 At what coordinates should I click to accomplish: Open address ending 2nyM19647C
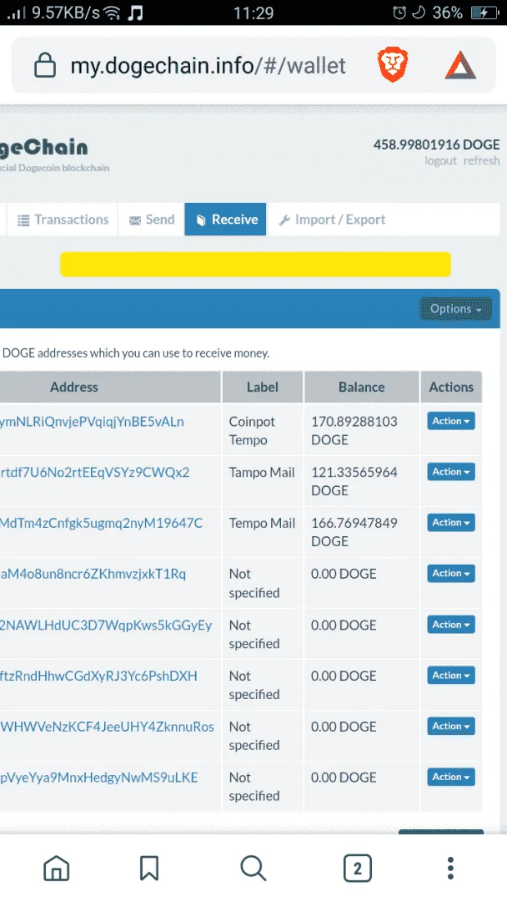pos(101,523)
